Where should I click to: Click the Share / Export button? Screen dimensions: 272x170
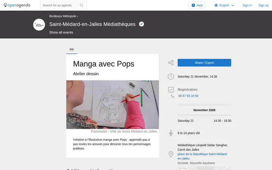[x=204, y=63]
